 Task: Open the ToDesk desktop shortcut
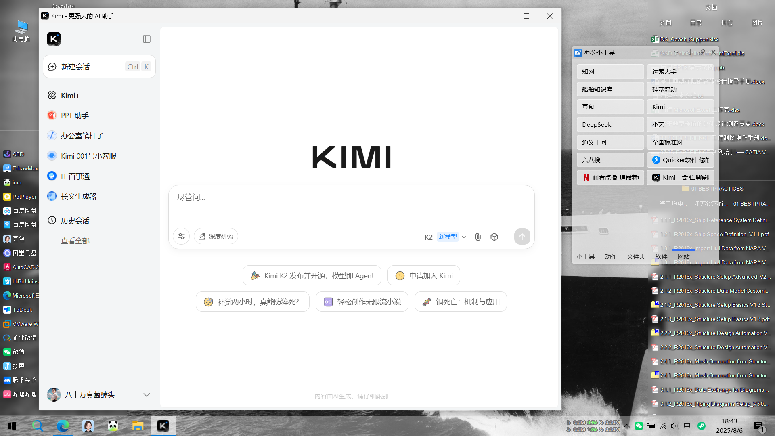click(x=18, y=310)
